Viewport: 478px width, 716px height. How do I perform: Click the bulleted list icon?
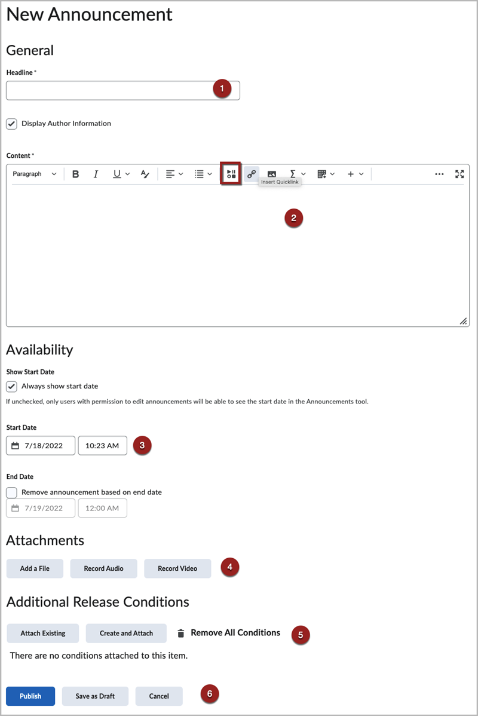(199, 174)
